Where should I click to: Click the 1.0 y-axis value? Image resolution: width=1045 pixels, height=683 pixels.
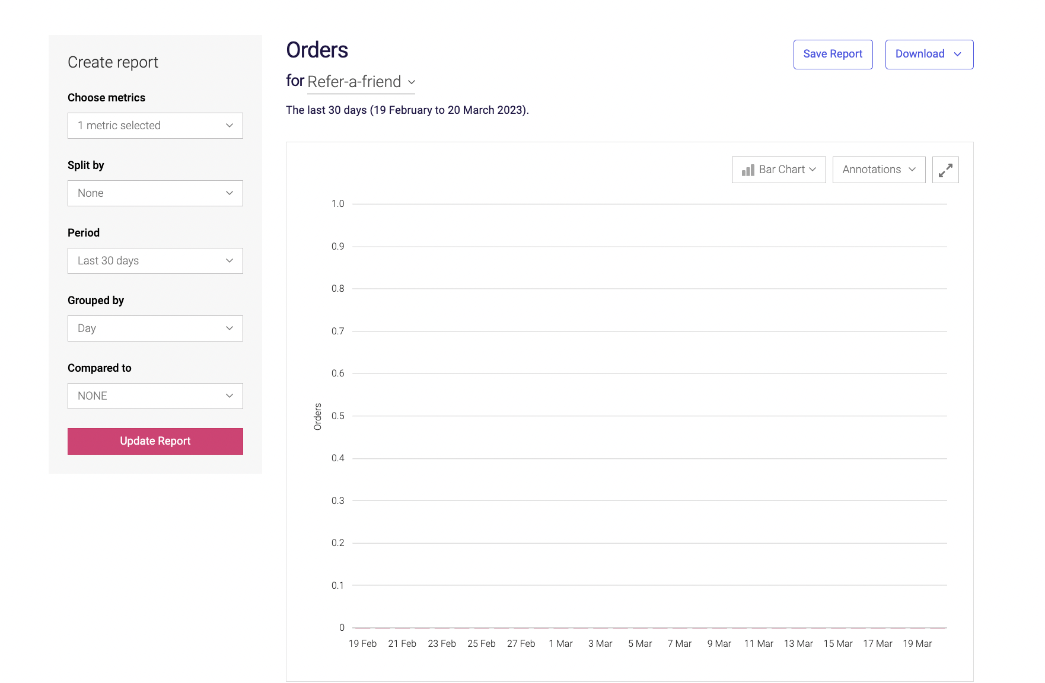338,204
